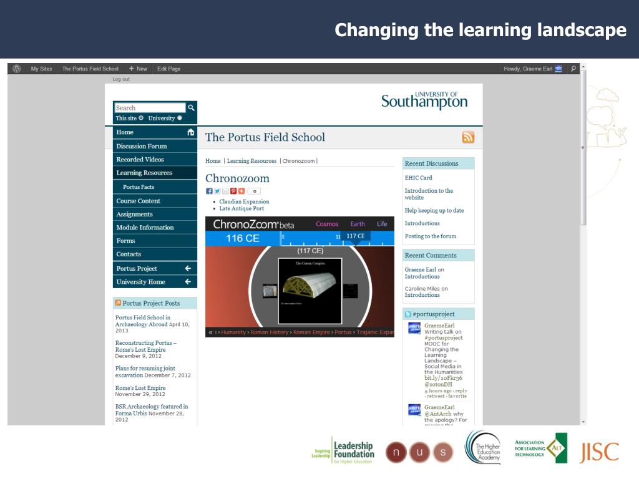Open Module Information in sidebar

click(x=155, y=227)
